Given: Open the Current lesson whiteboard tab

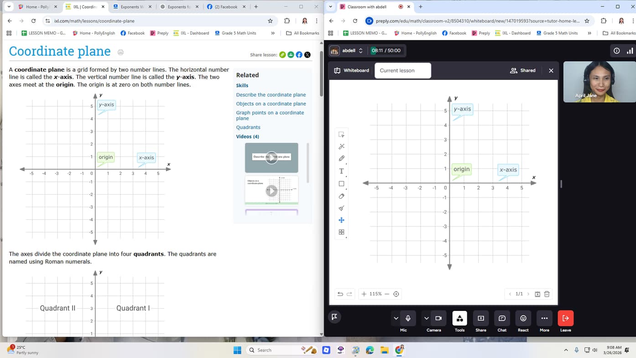Looking at the screenshot, I should (x=402, y=71).
